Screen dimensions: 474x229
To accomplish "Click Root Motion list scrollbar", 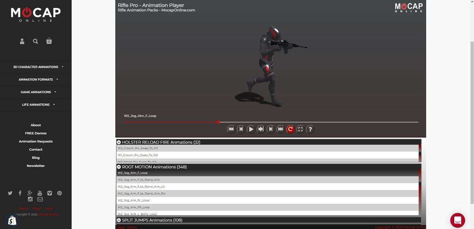I will coord(420,192).
